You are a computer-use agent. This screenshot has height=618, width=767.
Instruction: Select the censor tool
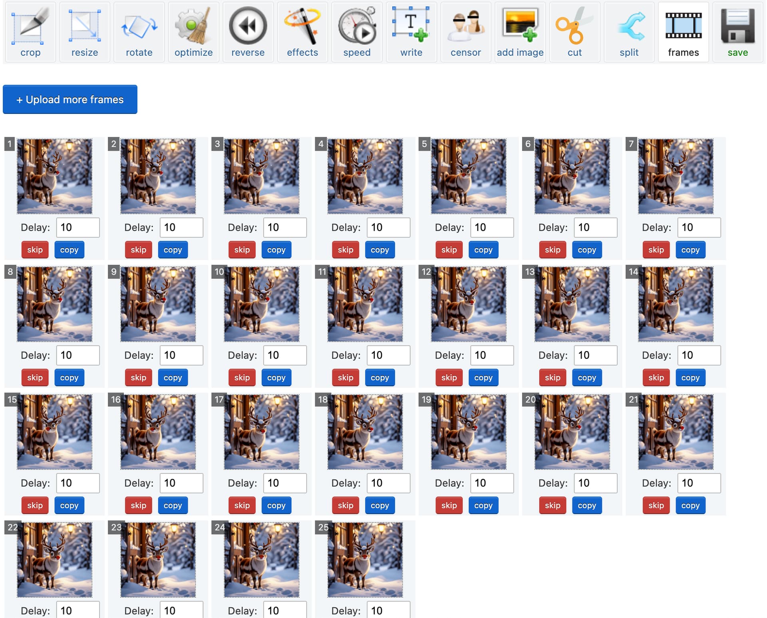point(466,32)
